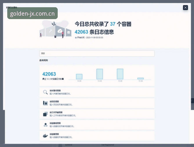Click the 42063 count above the 12-hour label
This screenshot has width=194, height=147.
49,74
